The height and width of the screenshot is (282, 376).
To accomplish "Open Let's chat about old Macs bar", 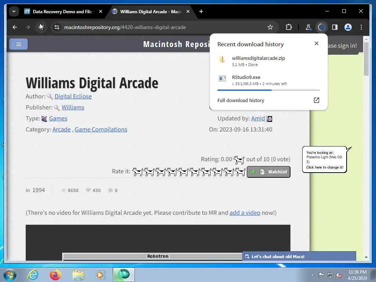I will [x=299, y=257].
